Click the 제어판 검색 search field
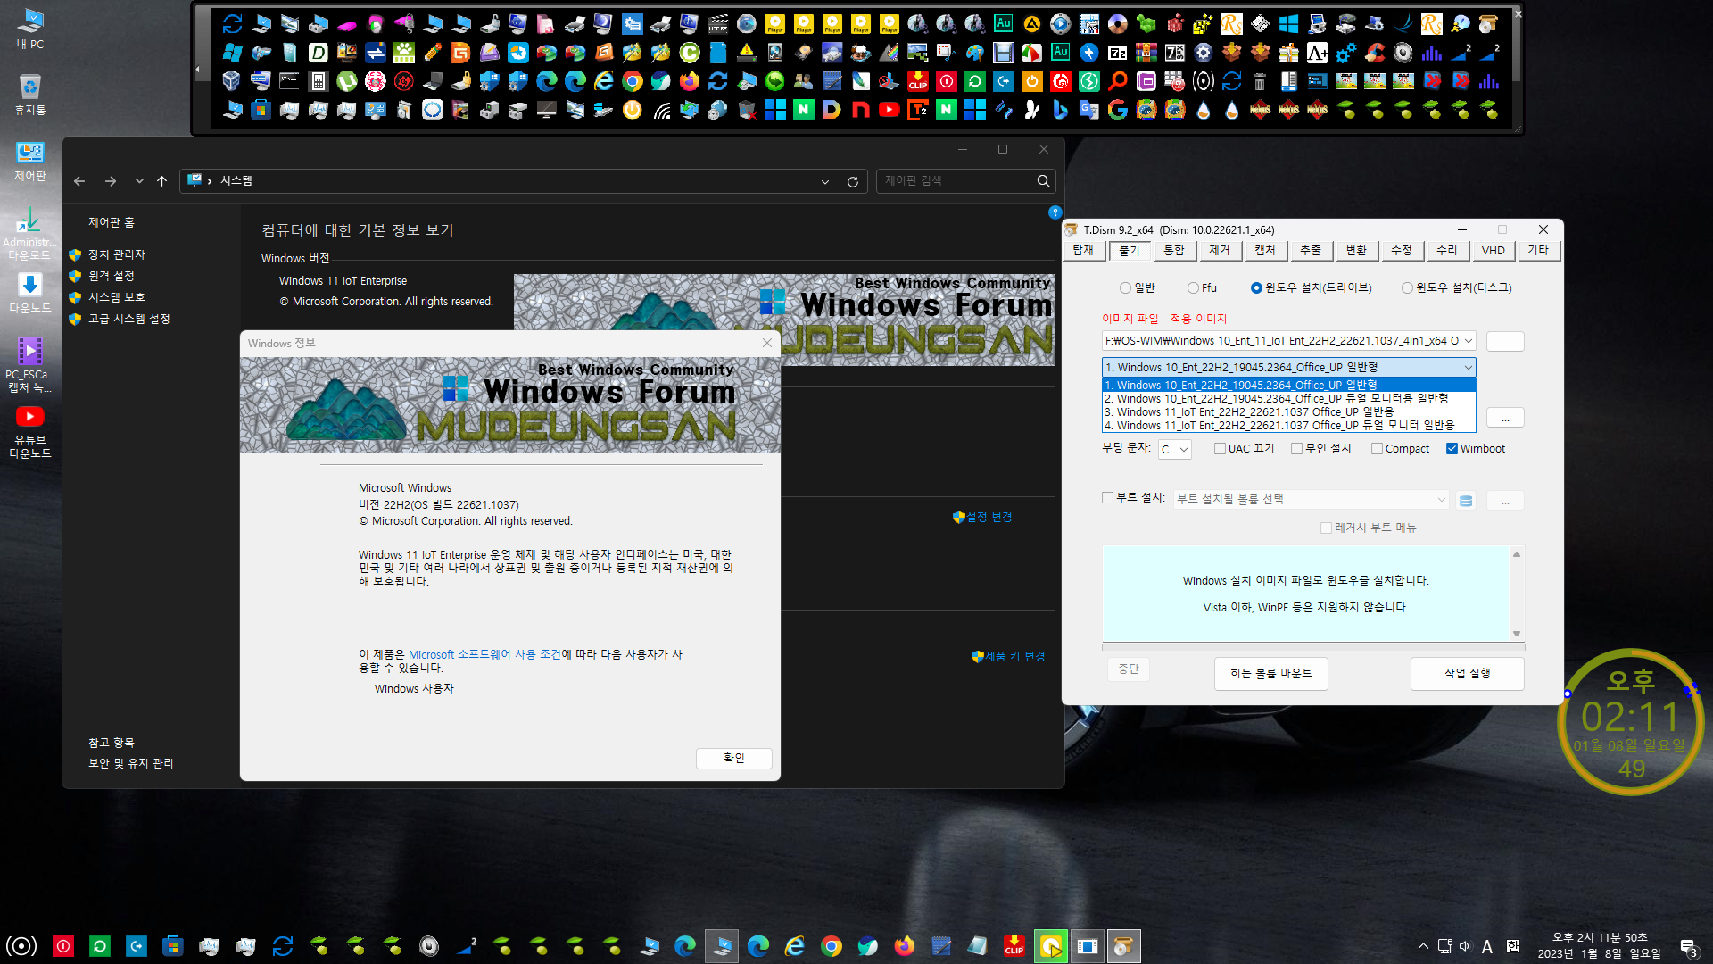The height and width of the screenshot is (964, 1713). [x=965, y=181]
